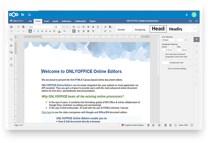Click Fit to page icon in status bar
The height and width of the screenshot is (143, 208).
coord(166,125)
